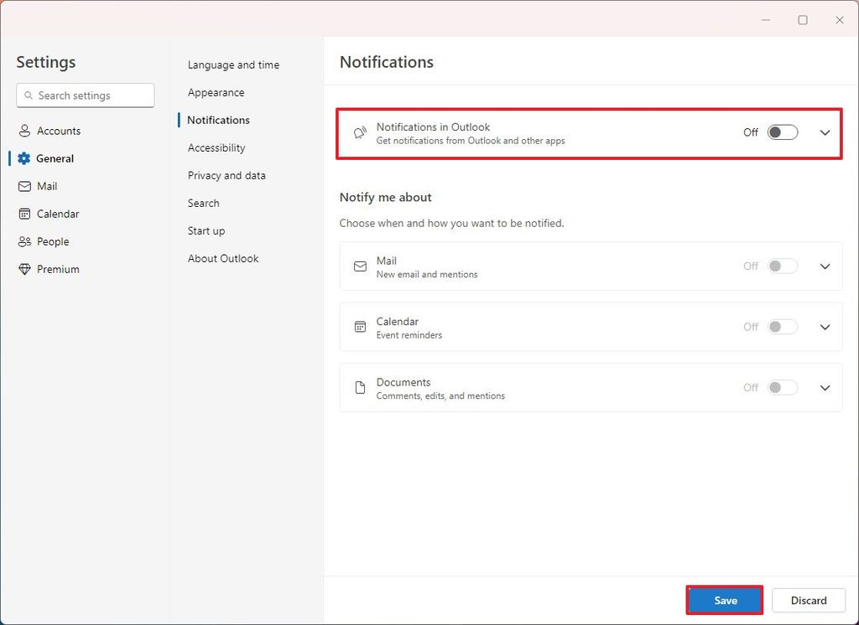Expand the Notifications in Outlook section
This screenshot has height=625, width=859.
(825, 132)
